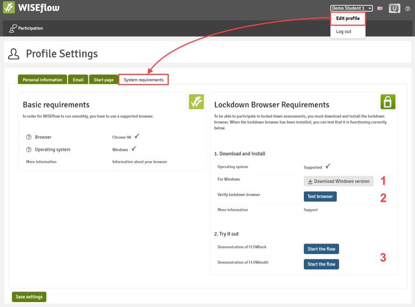Open the Email tab
The height and width of the screenshot is (307, 415).
78,80
